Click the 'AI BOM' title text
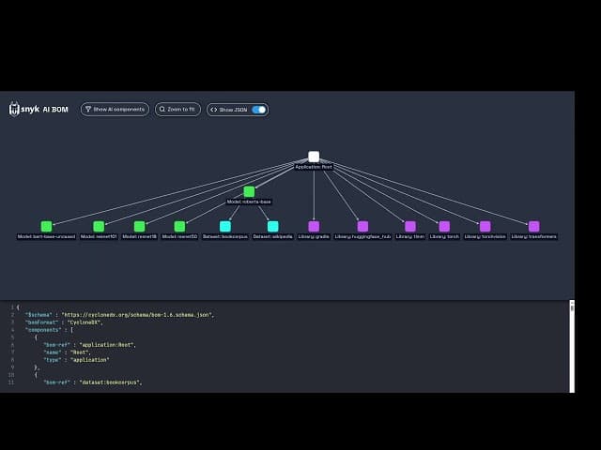Screen dimensions: 601x450 point(55,110)
